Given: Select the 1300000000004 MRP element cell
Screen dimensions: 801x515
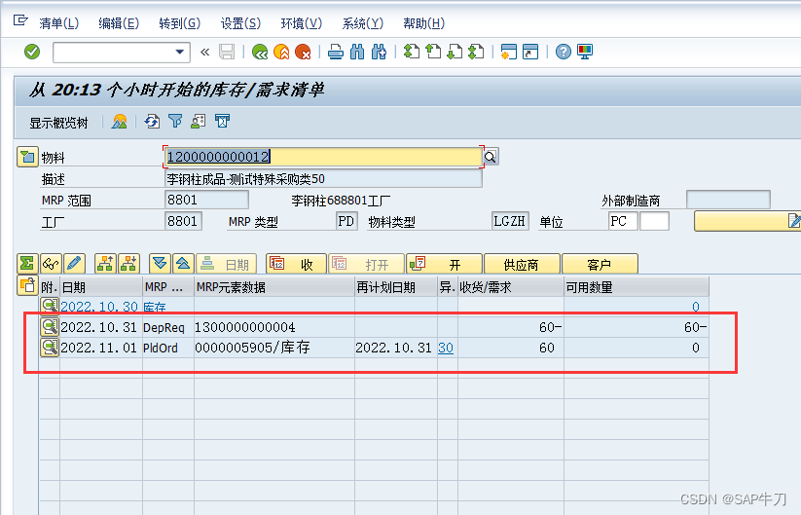Looking at the screenshot, I should click(274, 327).
